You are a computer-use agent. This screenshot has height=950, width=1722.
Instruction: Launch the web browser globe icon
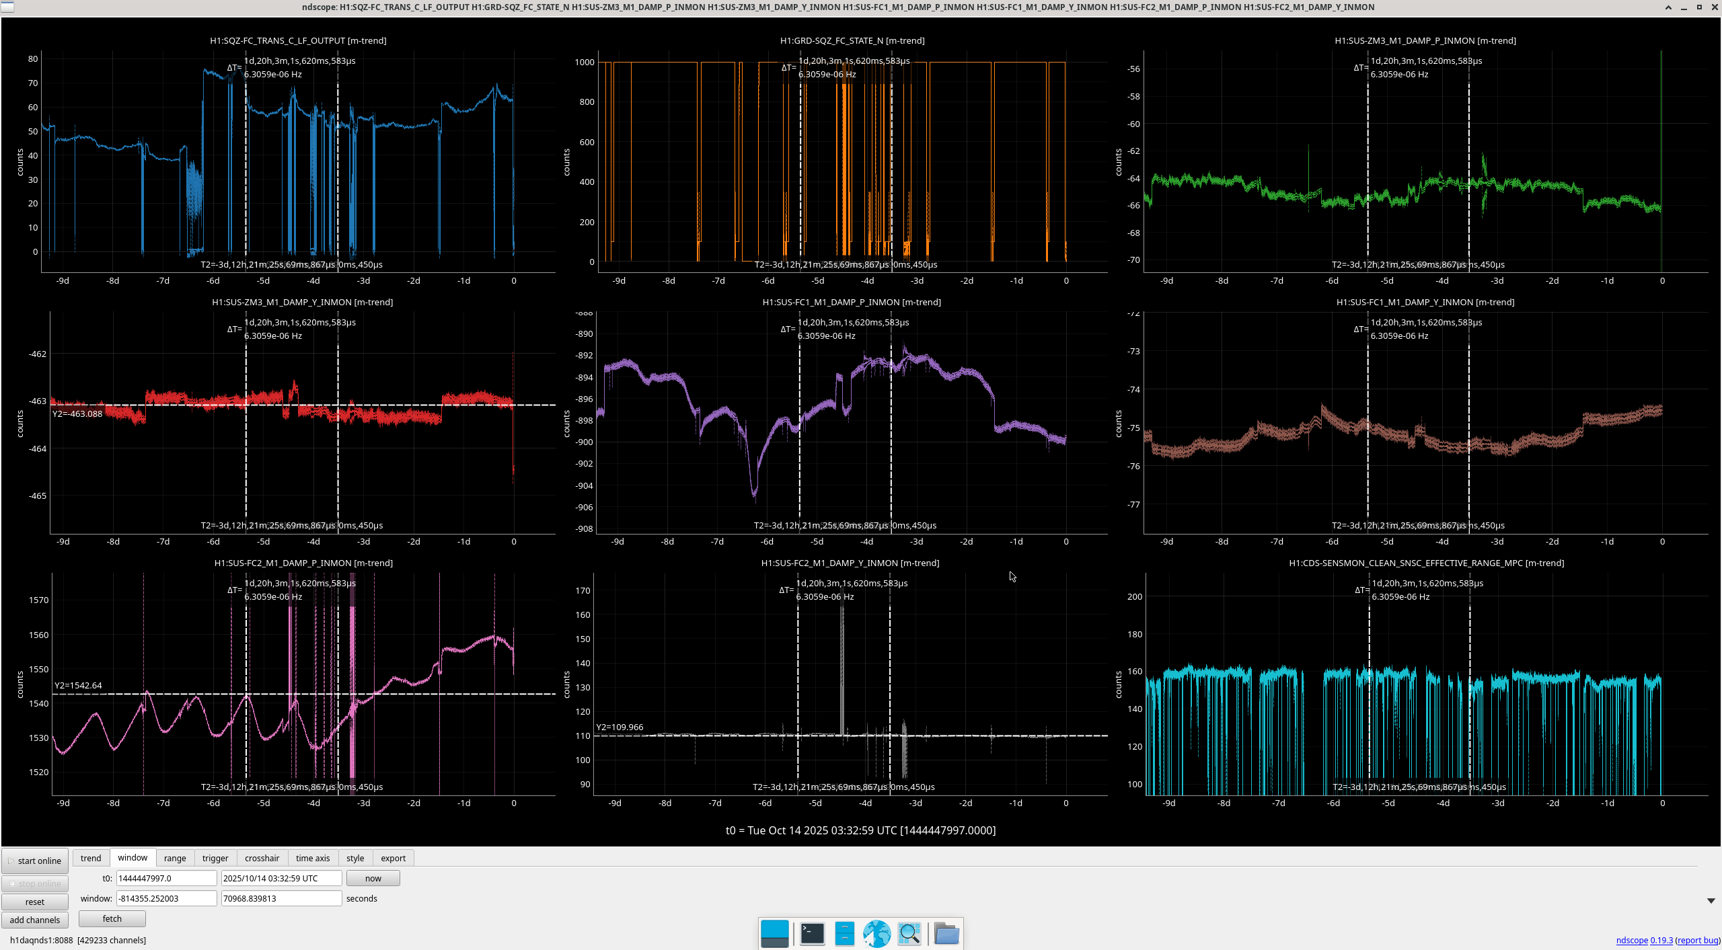coord(876,934)
